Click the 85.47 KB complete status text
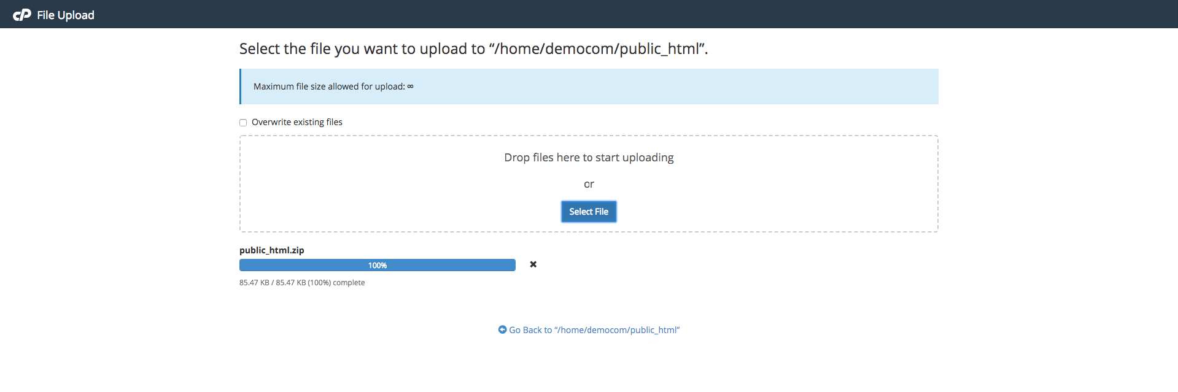Image resolution: width=1178 pixels, height=392 pixels. click(302, 283)
